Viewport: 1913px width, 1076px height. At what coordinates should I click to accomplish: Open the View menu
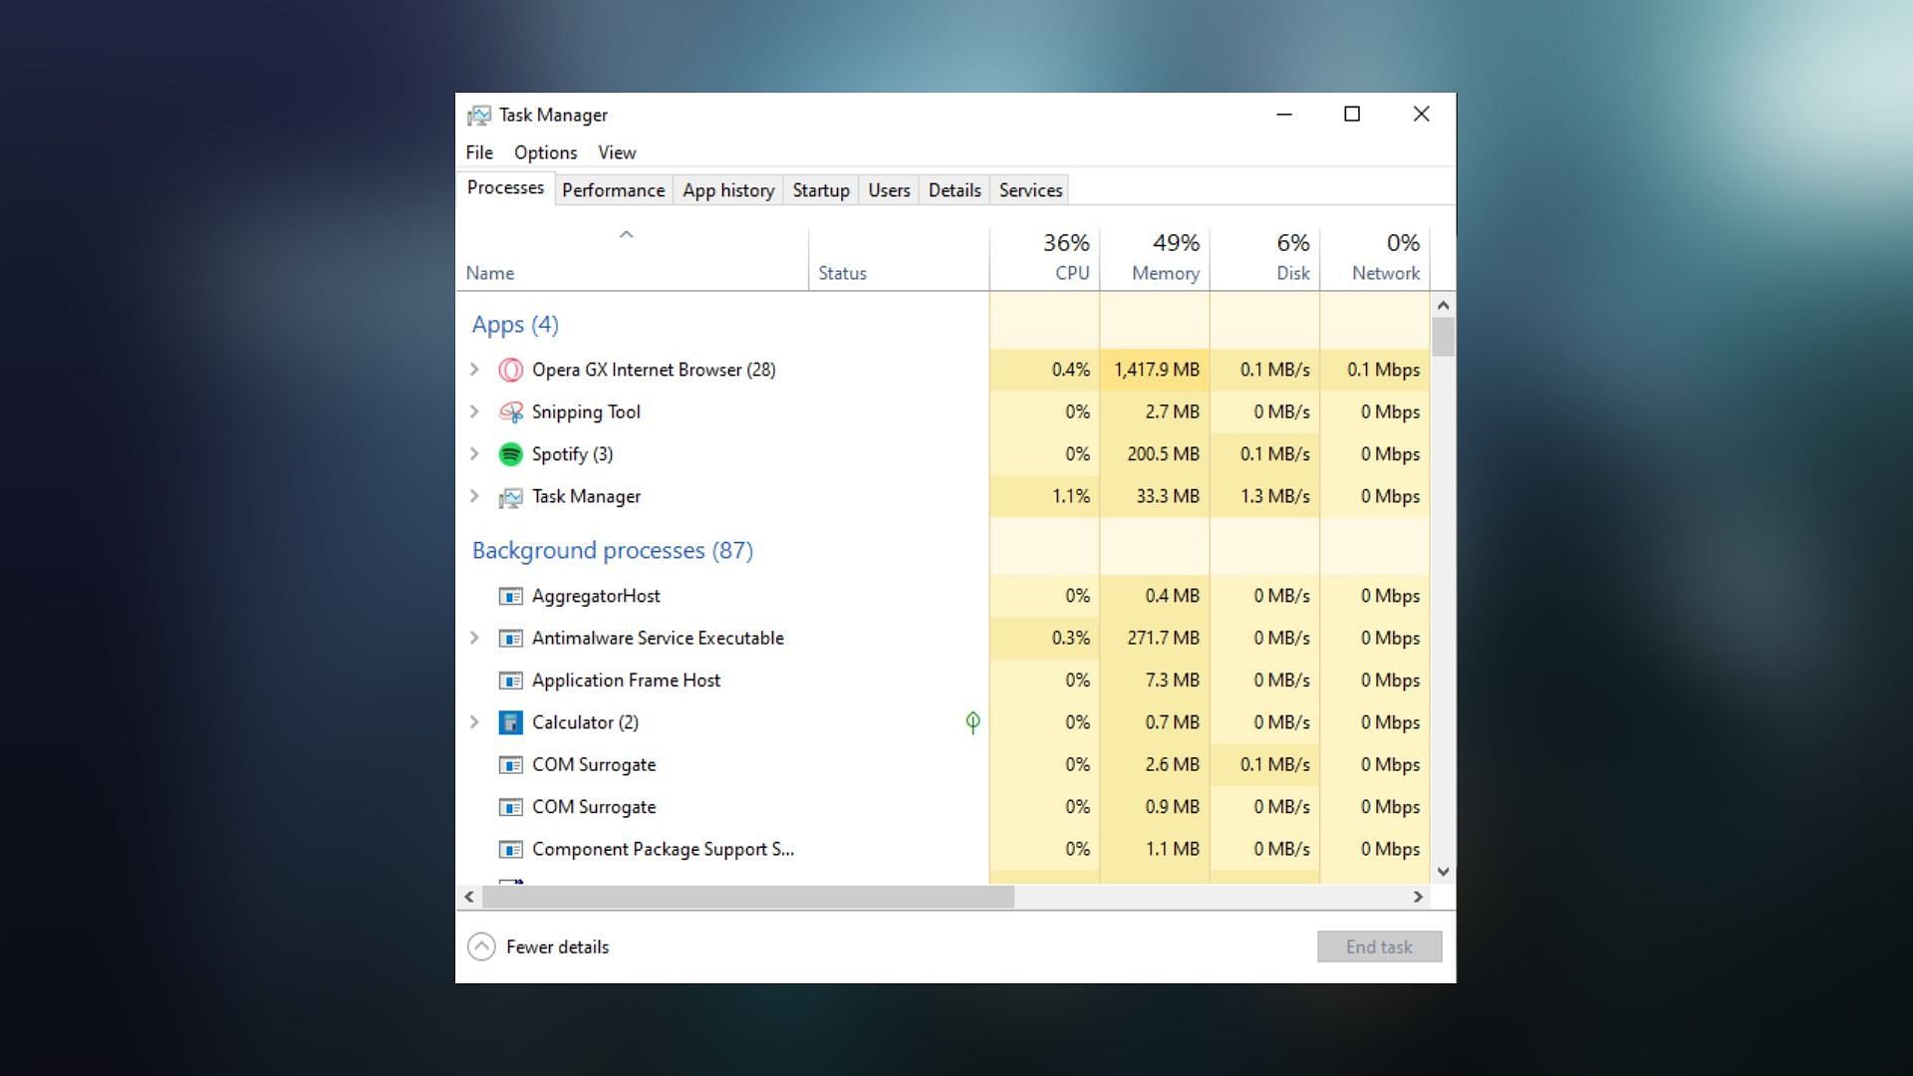pyautogui.click(x=617, y=152)
